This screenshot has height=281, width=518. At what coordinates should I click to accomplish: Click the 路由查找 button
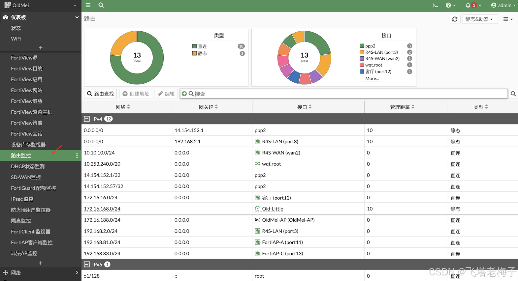(x=100, y=94)
